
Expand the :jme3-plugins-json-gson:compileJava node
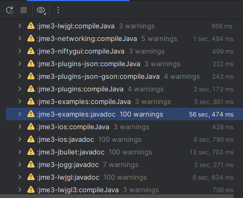click(20, 77)
